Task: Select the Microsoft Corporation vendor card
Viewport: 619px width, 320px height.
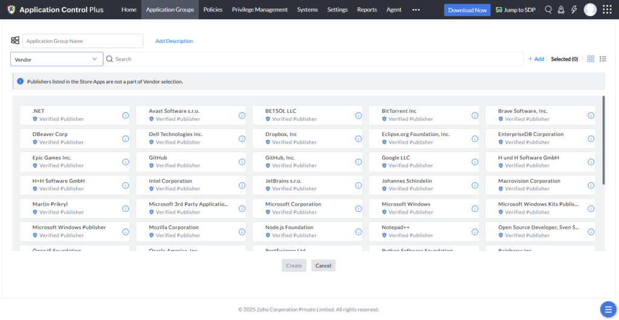Action: 308,208
